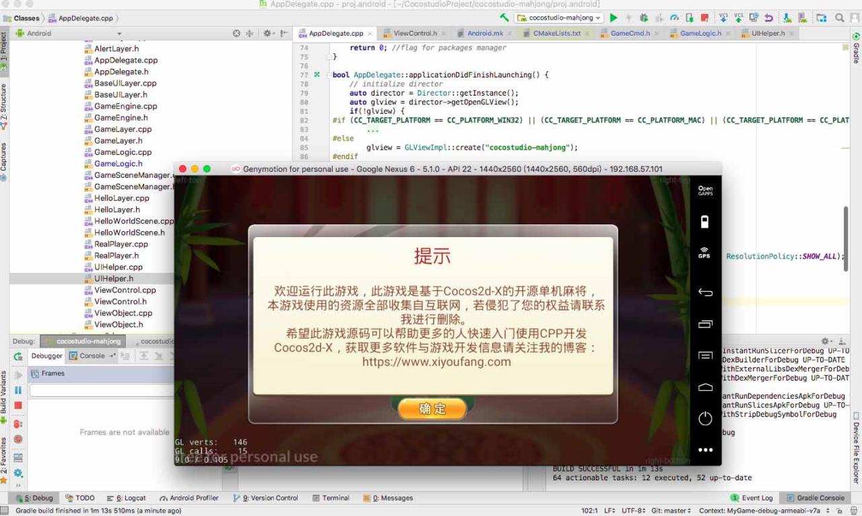Open the Debugger tab in Debug panel

46,356
